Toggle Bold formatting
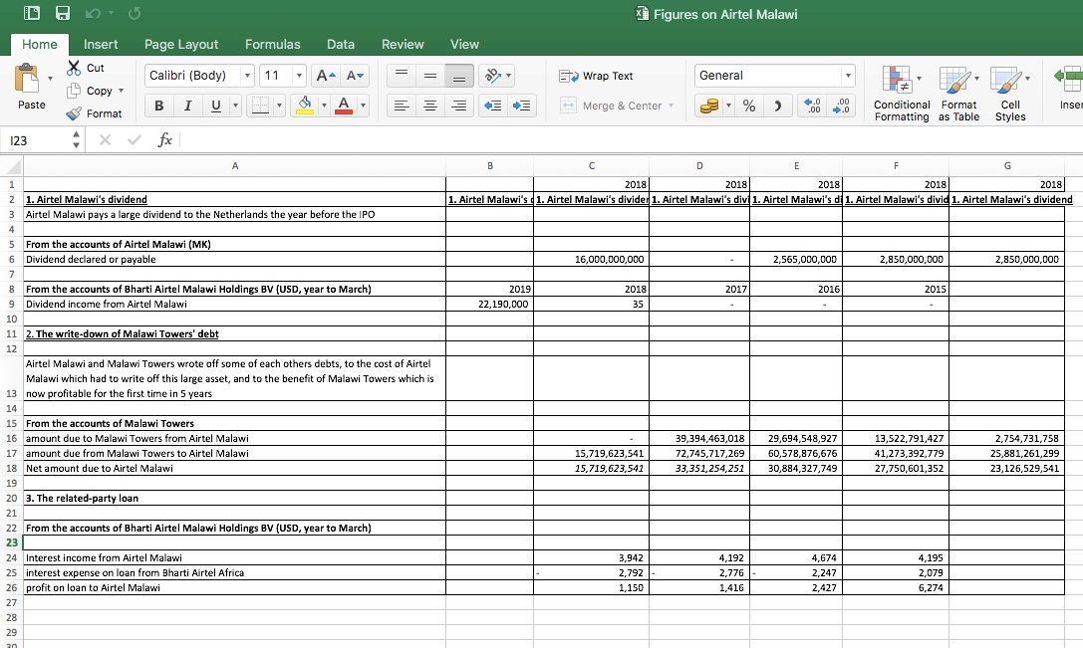 pyautogui.click(x=158, y=106)
